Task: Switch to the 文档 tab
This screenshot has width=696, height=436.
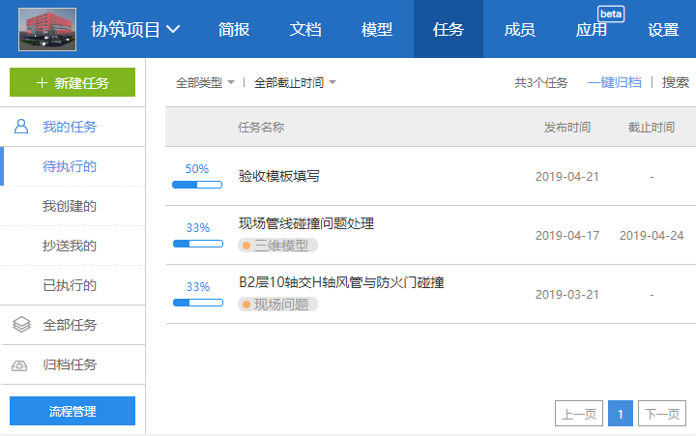Action: point(304,30)
